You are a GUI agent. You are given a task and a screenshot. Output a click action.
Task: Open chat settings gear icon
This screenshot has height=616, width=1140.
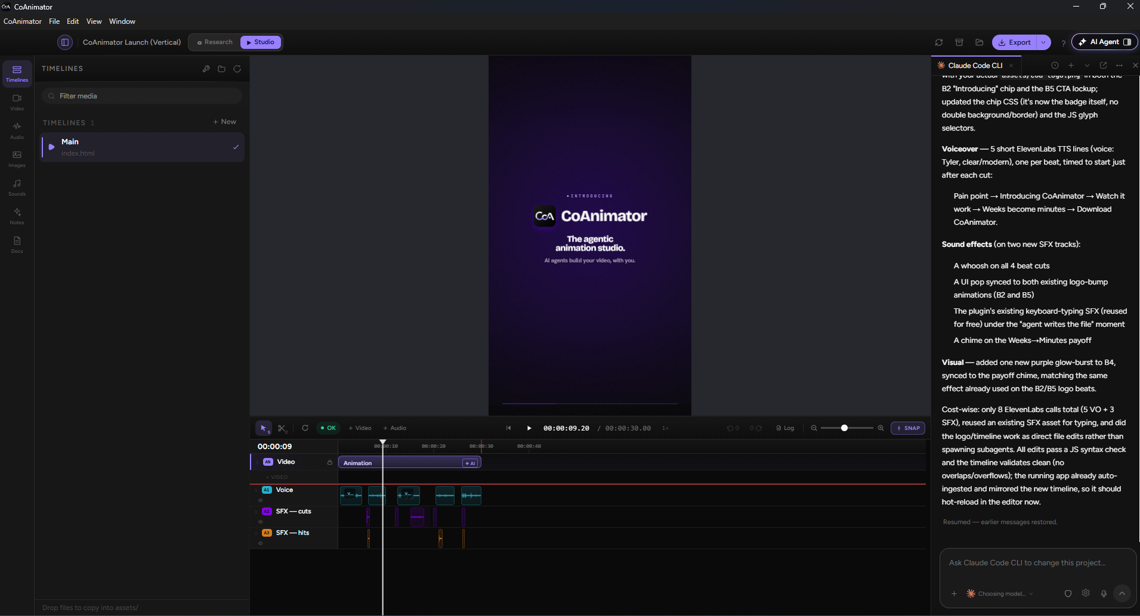tap(1086, 593)
